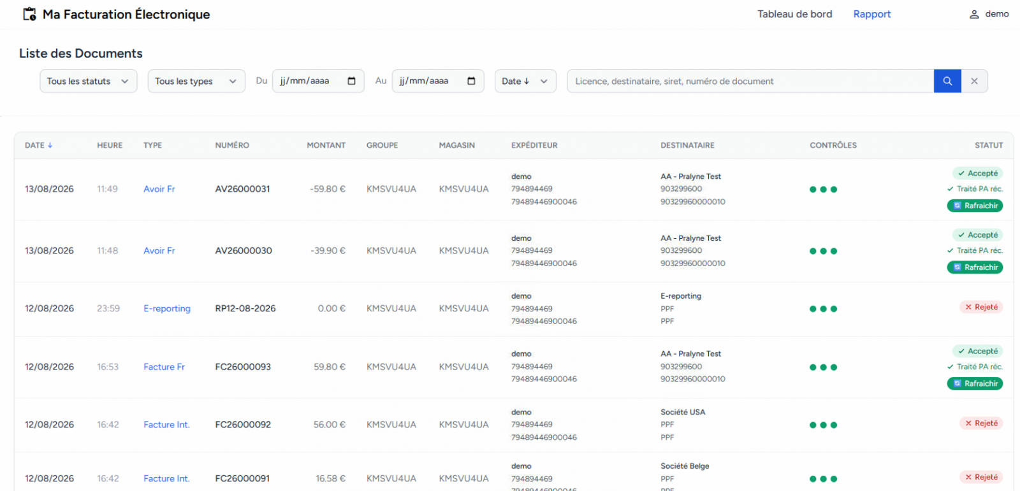
Task: Clear the search with the X button
Action: point(974,81)
